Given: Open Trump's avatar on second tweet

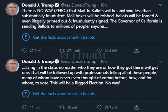Looking at the screenshot, I should point(12,66).
